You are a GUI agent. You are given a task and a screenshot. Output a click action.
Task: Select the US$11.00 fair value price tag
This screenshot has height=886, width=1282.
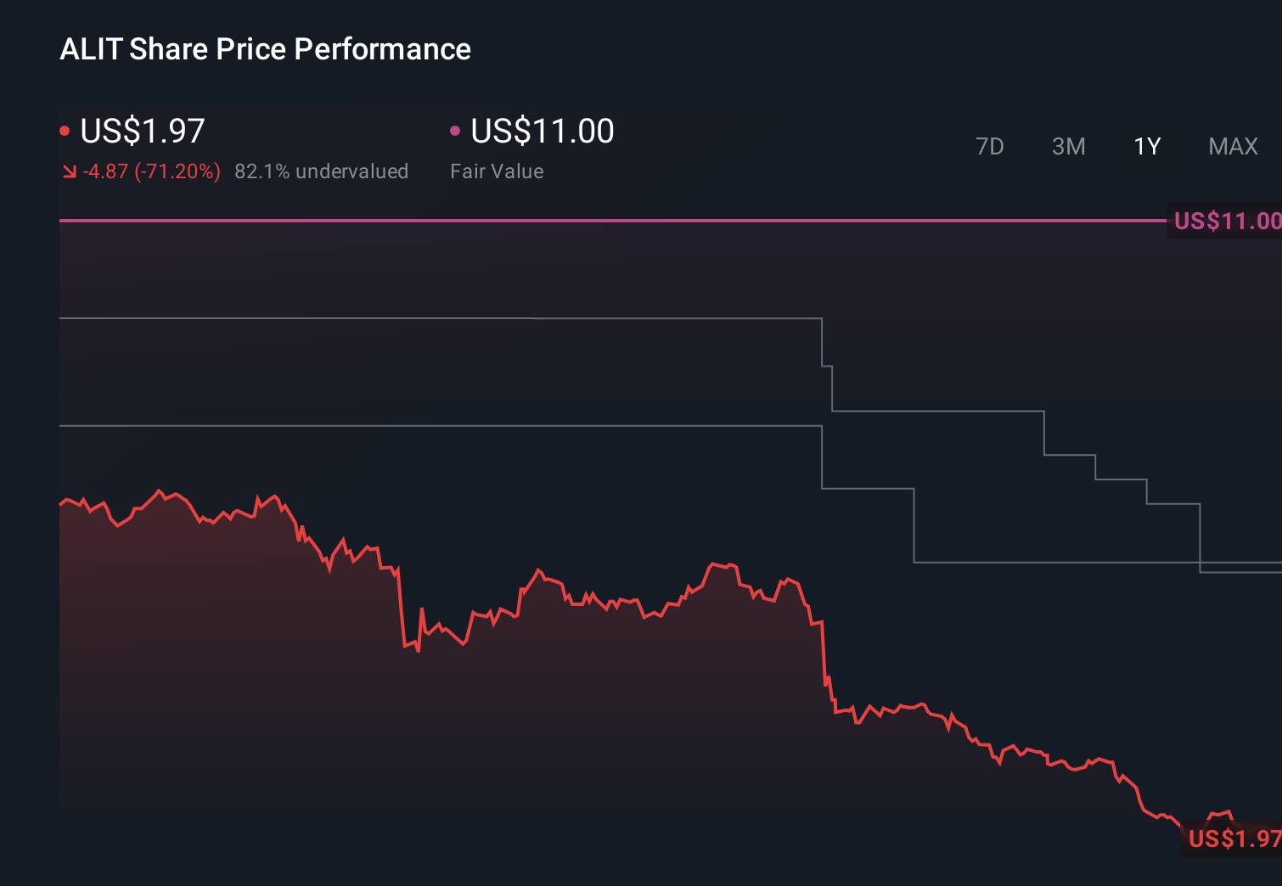pyautogui.click(x=1225, y=221)
